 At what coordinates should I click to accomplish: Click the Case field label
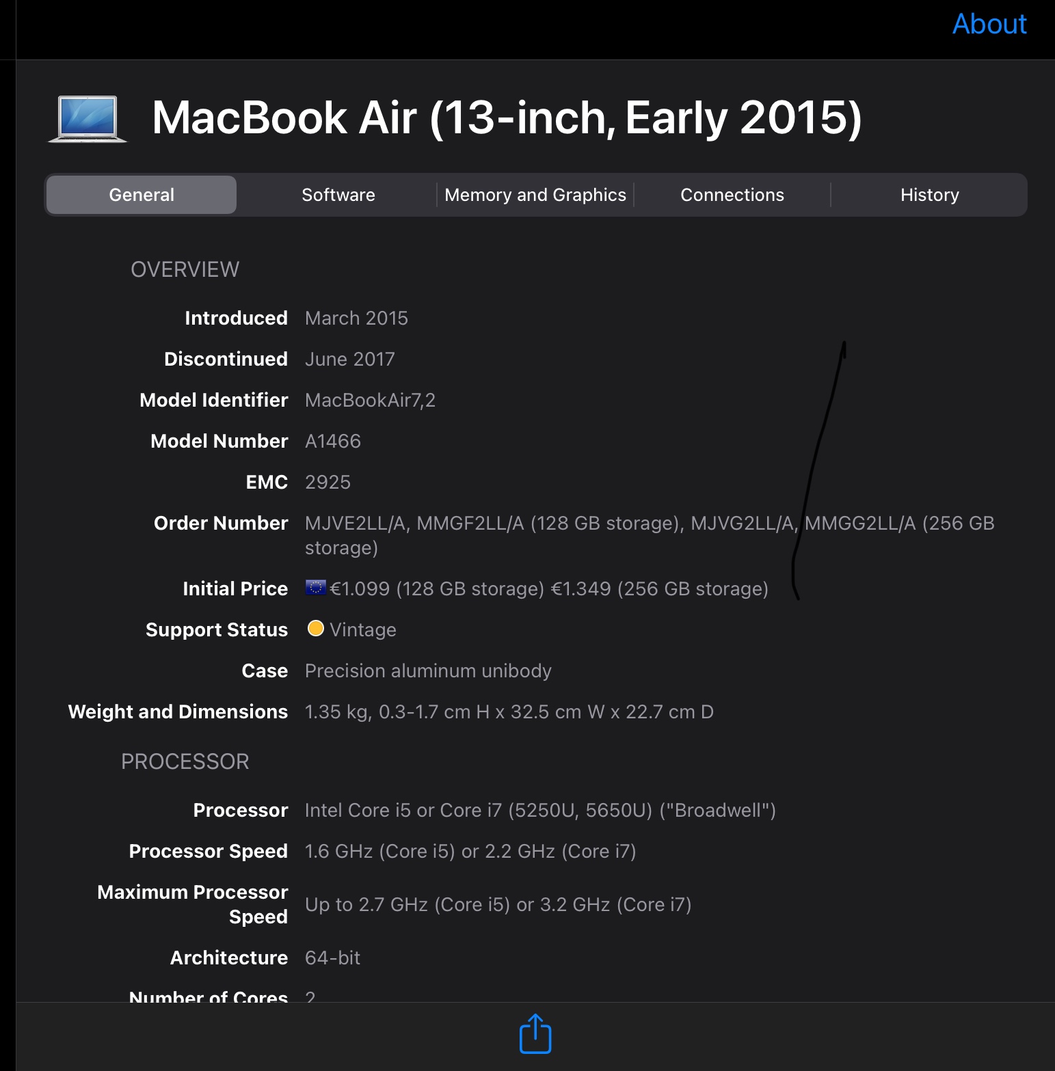click(x=265, y=671)
